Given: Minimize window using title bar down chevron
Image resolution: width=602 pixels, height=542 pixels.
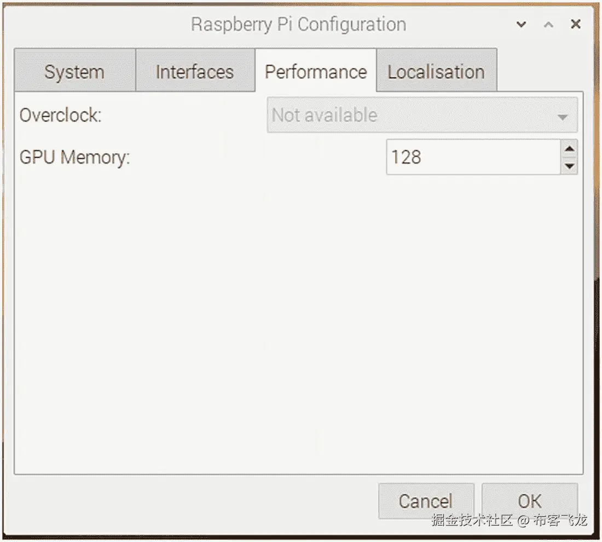Looking at the screenshot, I should pyautogui.click(x=521, y=25).
